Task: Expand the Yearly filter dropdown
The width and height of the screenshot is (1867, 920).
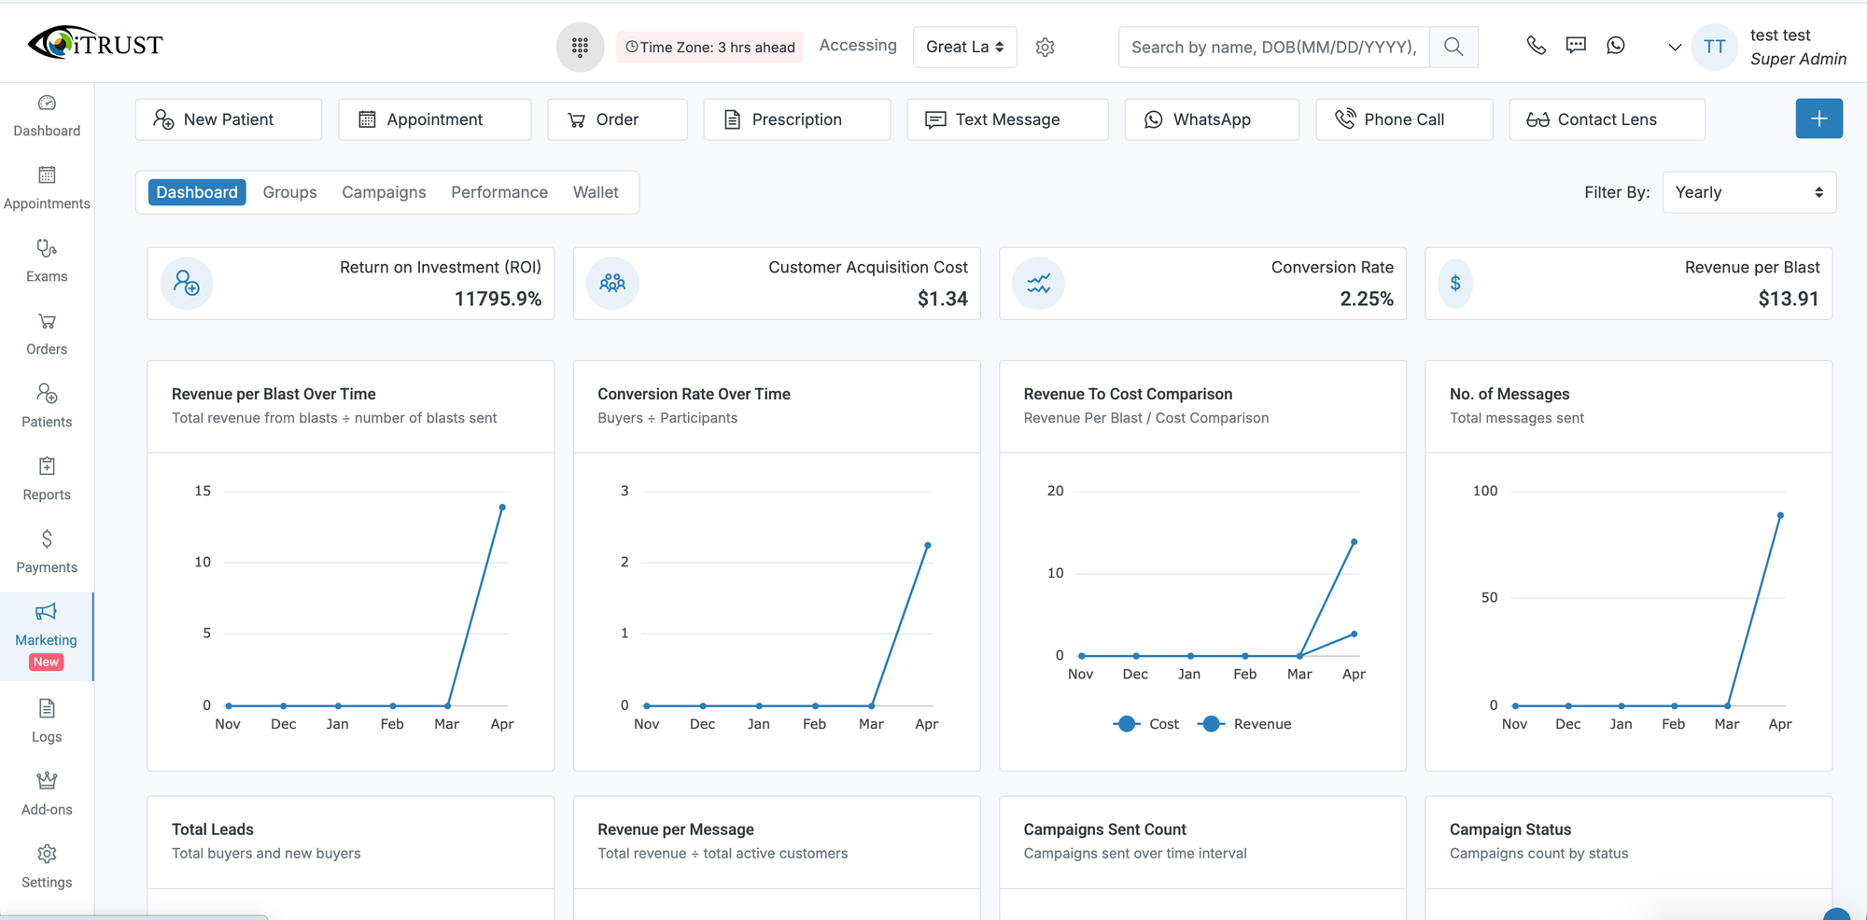Action: coord(1748,192)
